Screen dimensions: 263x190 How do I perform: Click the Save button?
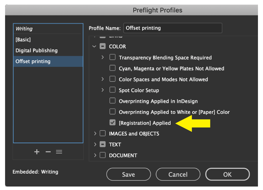tap(128, 175)
